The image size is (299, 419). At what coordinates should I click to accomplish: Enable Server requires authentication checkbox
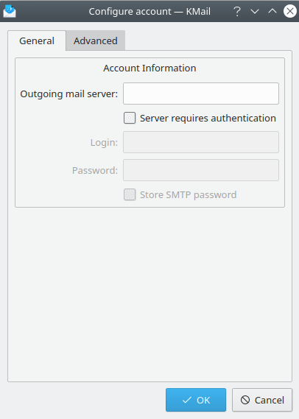click(x=130, y=118)
